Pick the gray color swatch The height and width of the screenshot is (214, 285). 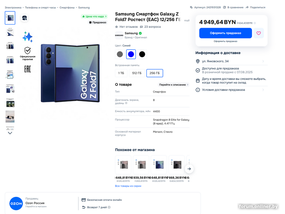click(x=120, y=54)
